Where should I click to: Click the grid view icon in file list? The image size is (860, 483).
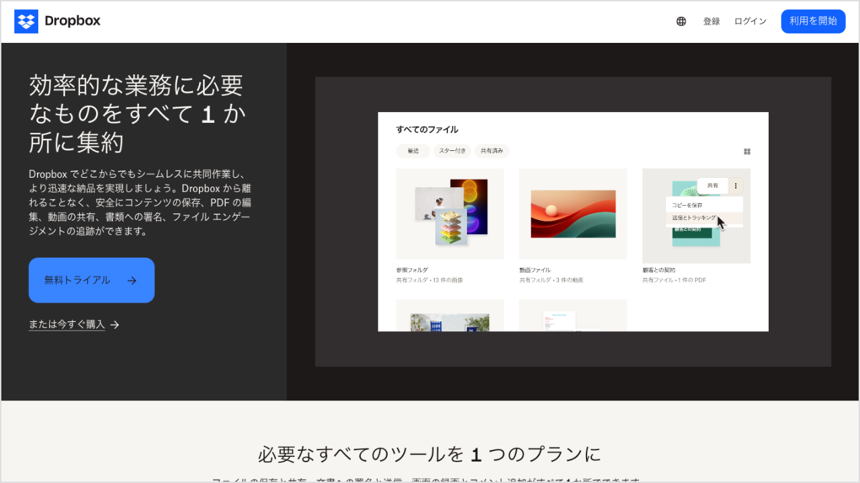(746, 152)
